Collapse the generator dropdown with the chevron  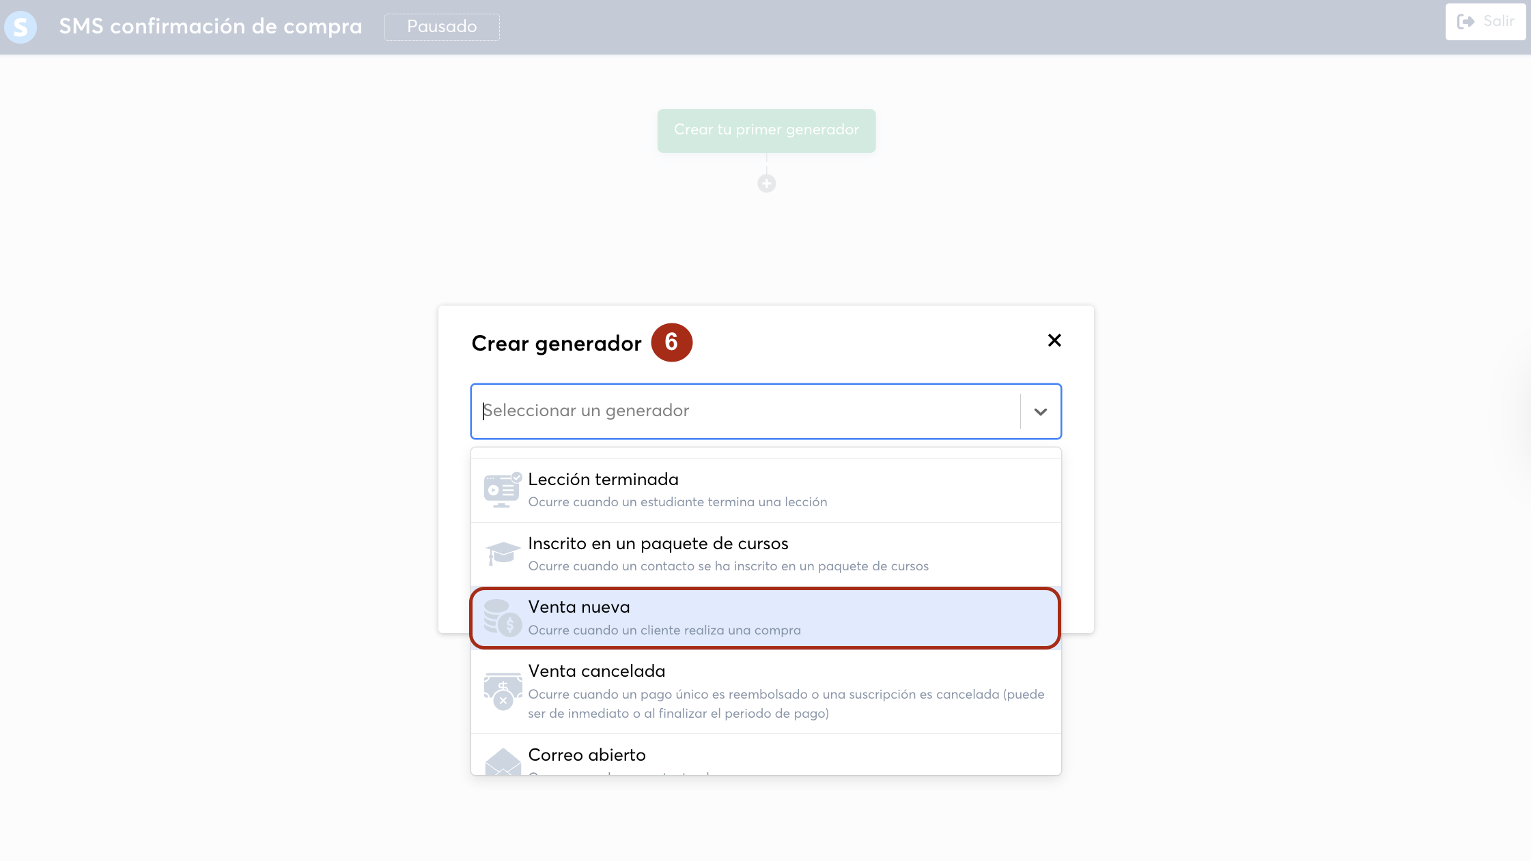[1040, 411]
